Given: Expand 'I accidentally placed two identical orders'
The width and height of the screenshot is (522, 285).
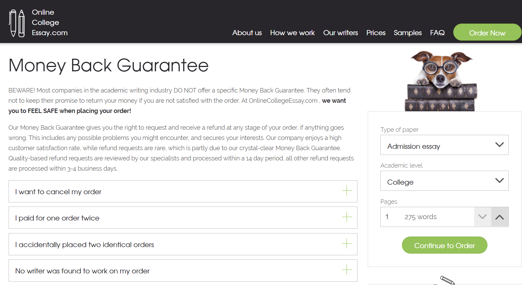Looking at the screenshot, I should [183, 244].
